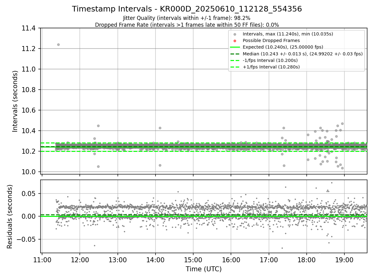Click the red Possible Dropped Frames legend marker
The image size is (374, 280).
tap(235, 41)
